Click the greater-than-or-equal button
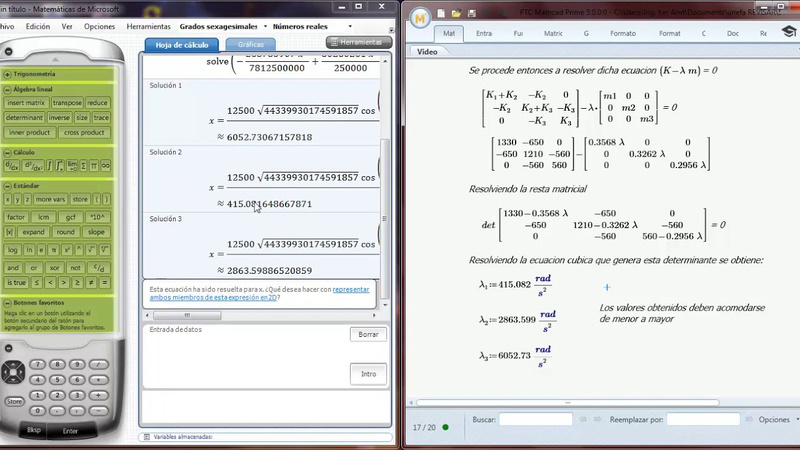The width and height of the screenshot is (800, 450). (77, 282)
